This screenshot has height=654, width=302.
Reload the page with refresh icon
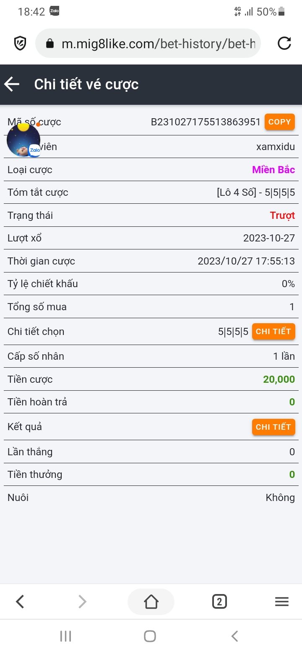tap(284, 43)
